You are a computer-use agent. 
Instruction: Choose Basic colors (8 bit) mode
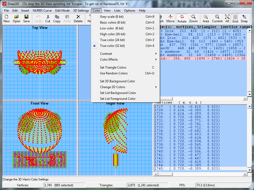(x=126, y=22)
